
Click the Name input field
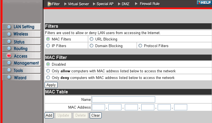point(123,99)
